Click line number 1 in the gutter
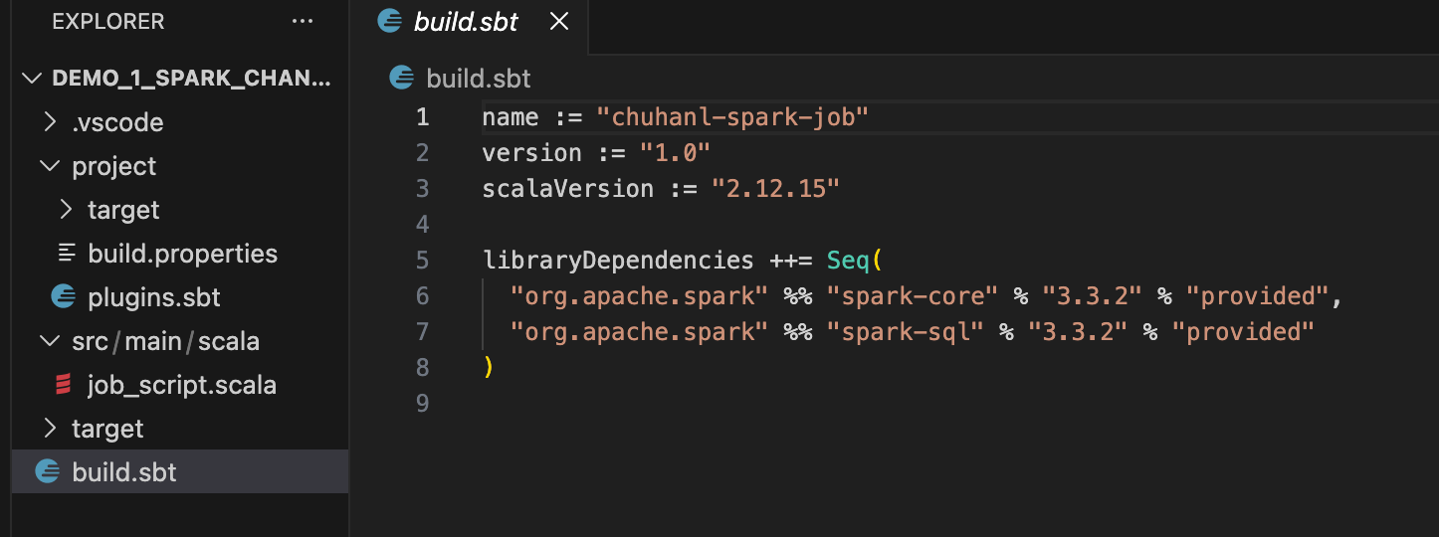Image resolution: width=1439 pixels, height=537 pixels. (423, 117)
